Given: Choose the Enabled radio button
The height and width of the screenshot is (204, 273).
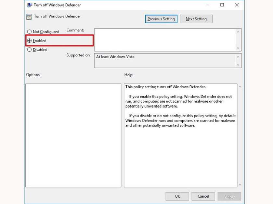Looking at the screenshot, I should (x=30, y=41).
